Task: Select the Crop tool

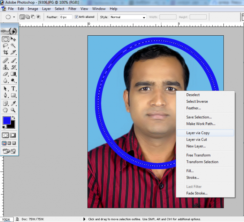Action: (6, 52)
